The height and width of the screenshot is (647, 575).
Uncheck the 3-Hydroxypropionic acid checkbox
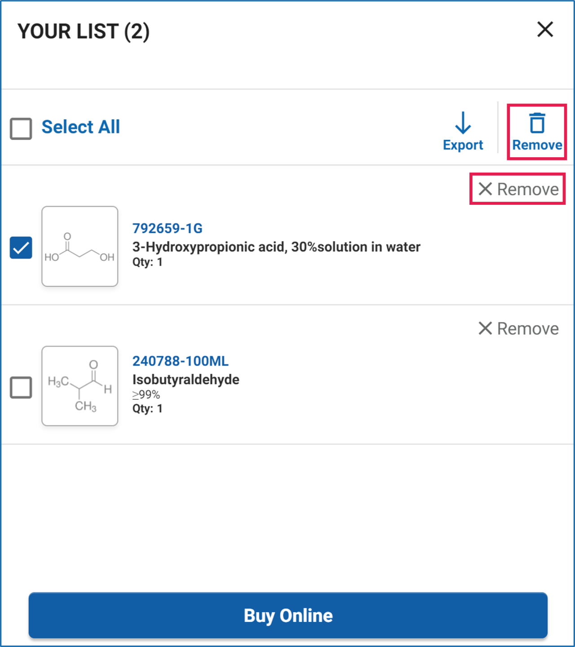pos(21,248)
